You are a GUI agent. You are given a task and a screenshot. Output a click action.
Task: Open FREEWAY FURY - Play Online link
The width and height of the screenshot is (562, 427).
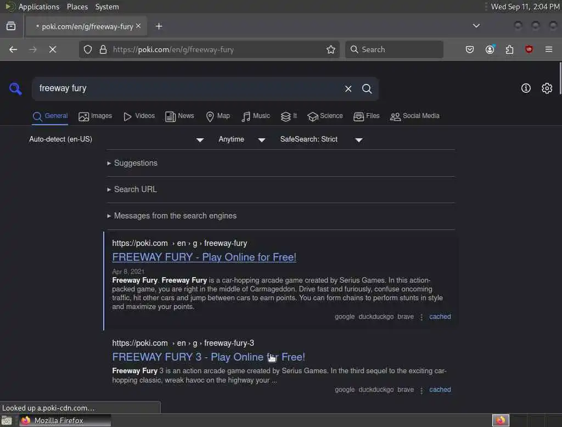(x=204, y=257)
